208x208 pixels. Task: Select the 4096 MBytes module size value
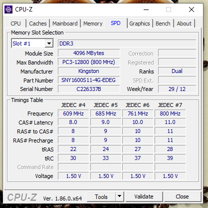pyautogui.click(x=89, y=53)
